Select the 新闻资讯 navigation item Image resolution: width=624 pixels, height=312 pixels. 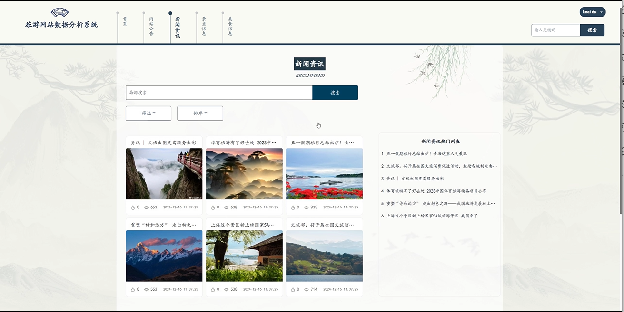(177, 28)
